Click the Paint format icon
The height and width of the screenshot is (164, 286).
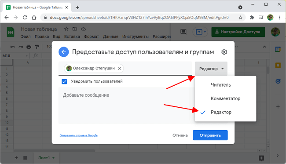pyautogui.click(x=37, y=47)
